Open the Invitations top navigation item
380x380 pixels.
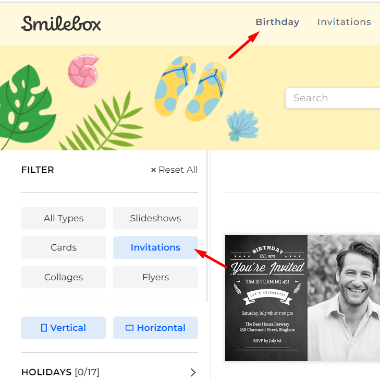[x=344, y=22]
